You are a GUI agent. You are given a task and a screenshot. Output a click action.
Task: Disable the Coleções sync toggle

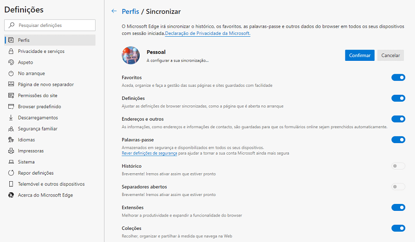tap(398, 228)
